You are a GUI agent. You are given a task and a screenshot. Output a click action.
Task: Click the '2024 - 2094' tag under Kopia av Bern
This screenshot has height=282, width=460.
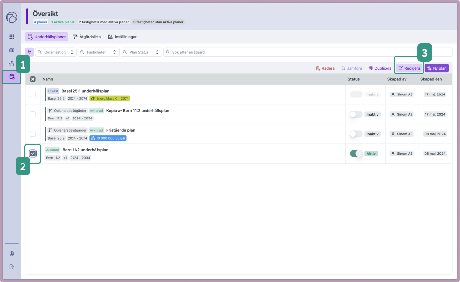click(x=82, y=118)
